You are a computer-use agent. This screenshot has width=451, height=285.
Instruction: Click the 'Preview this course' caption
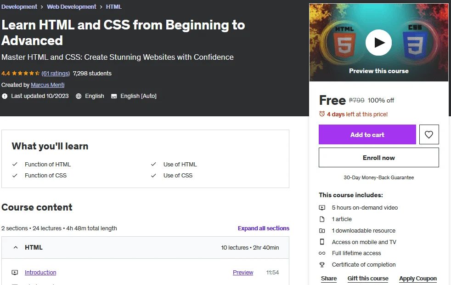(x=379, y=71)
